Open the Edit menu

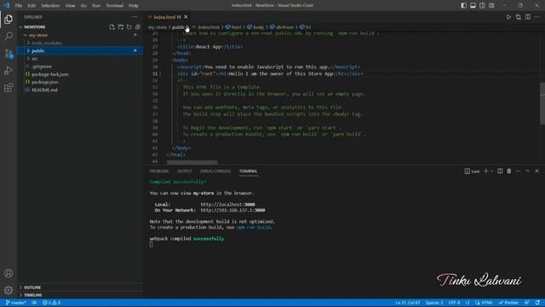click(x=32, y=6)
